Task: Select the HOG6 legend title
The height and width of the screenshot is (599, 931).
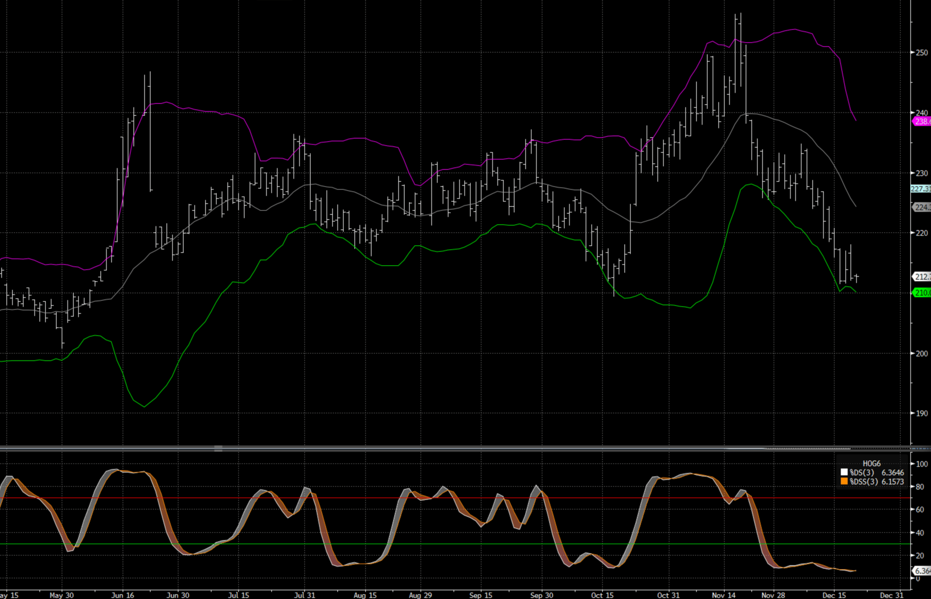Action: pos(871,464)
